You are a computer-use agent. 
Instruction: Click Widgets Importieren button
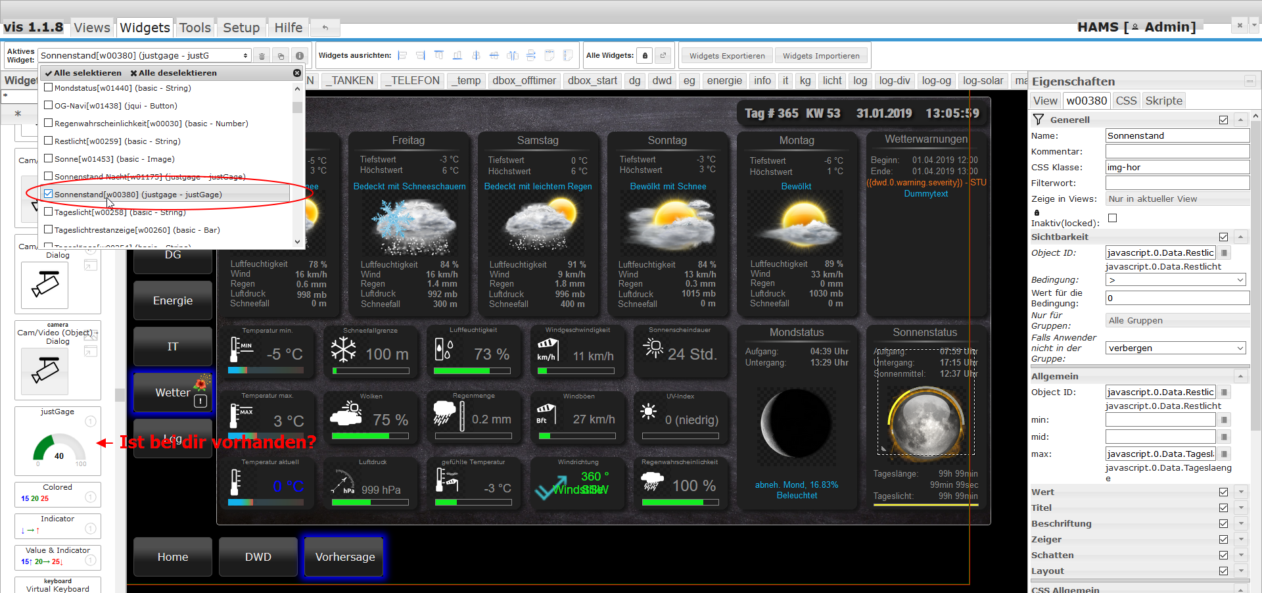(821, 56)
